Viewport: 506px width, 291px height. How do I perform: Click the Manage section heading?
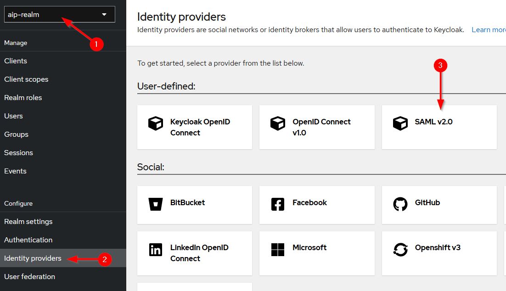16,43
